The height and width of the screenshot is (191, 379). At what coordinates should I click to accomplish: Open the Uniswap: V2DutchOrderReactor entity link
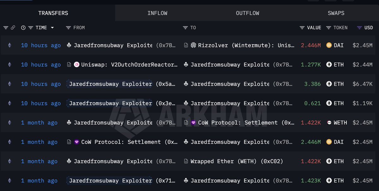click(129, 65)
